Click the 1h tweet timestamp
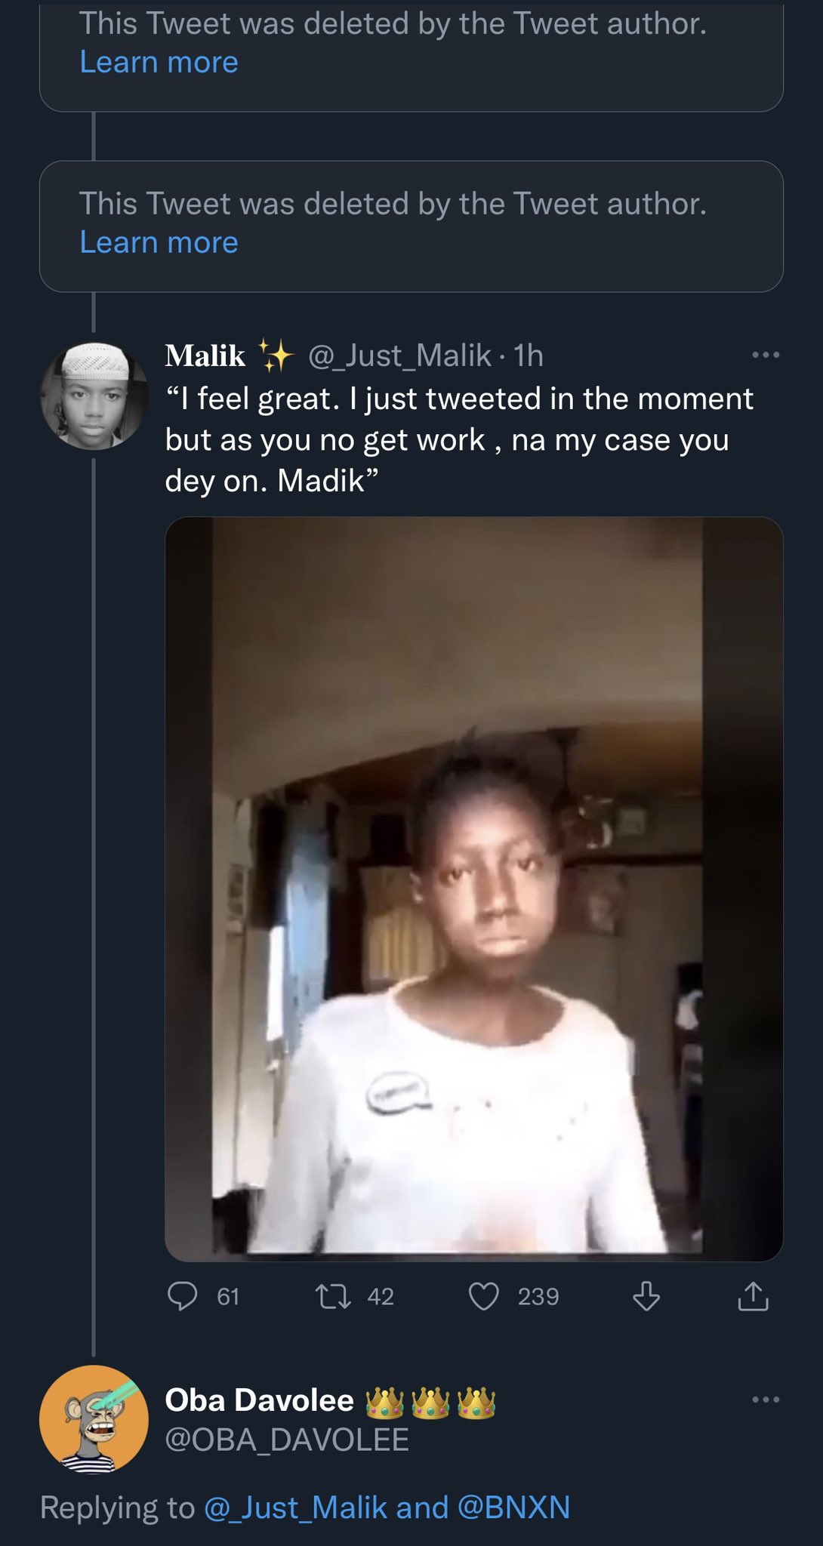Image resolution: width=823 pixels, height=1546 pixels. pos(529,356)
